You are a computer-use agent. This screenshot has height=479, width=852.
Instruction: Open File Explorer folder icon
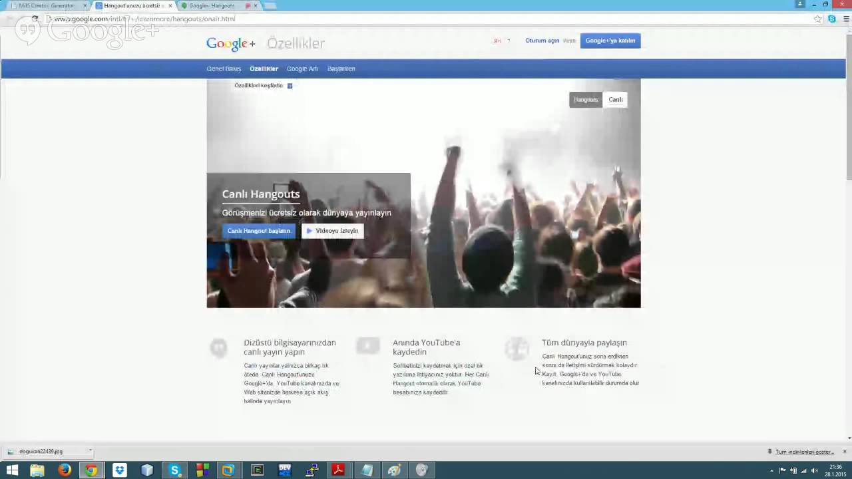37,470
